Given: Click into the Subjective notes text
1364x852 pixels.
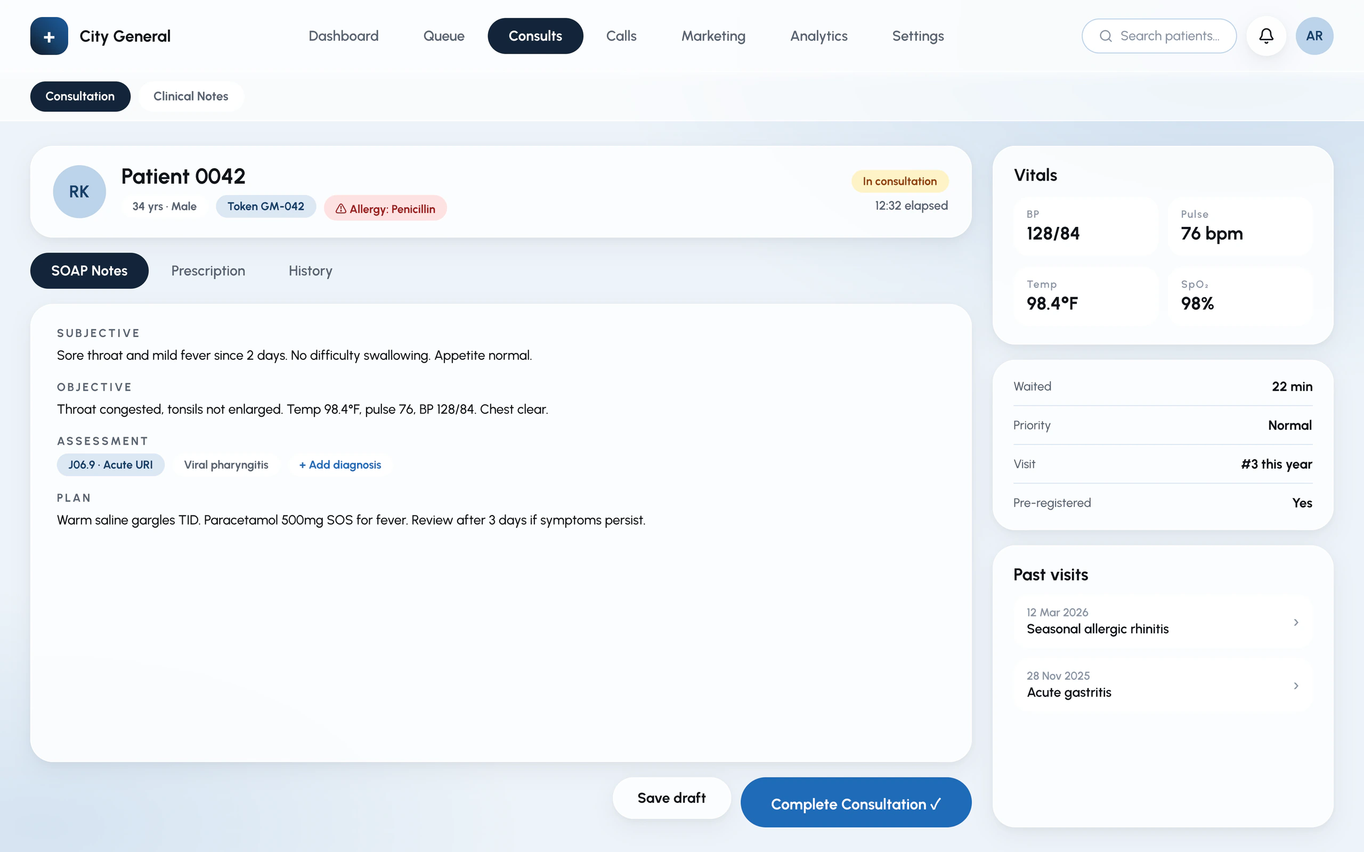Looking at the screenshot, I should [294, 356].
